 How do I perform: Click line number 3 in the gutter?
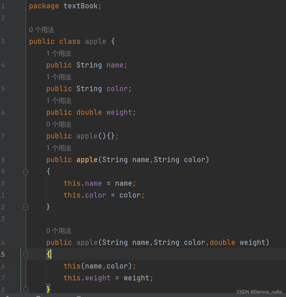click(3, 41)
